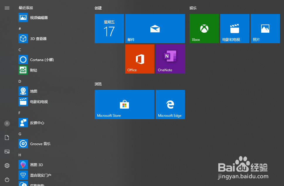
Task: Click the 娱乐 tile group header
Action: [193, 8]
